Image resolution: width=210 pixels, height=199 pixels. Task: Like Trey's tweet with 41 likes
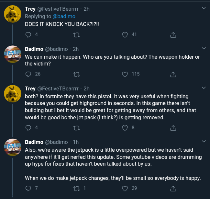click(125, 35)
